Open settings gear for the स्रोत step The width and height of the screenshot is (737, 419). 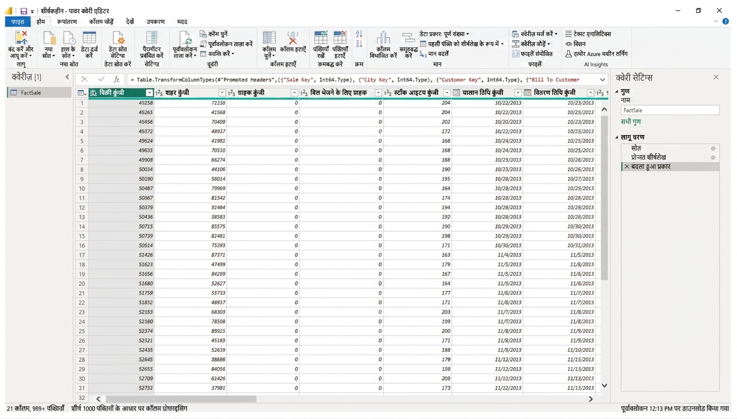tap(713, 148)
